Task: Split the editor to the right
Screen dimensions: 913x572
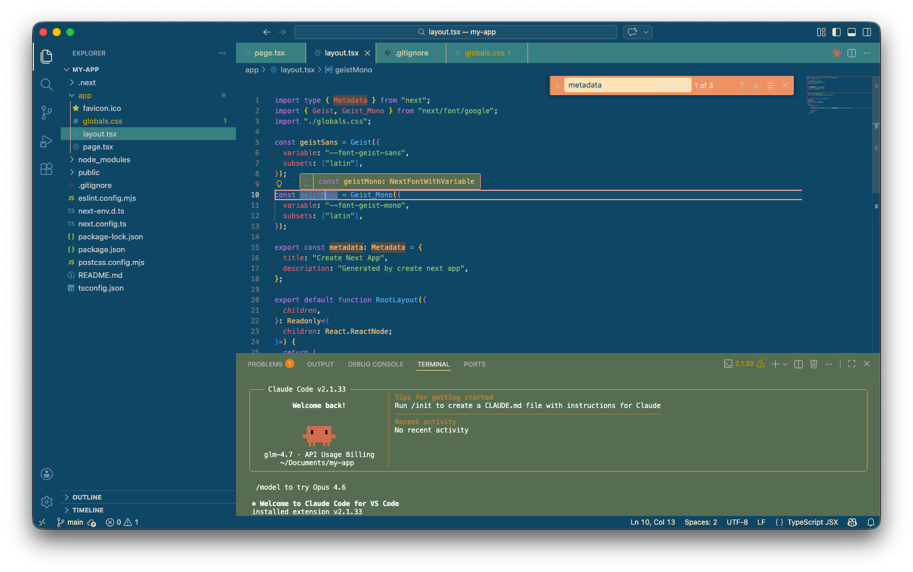Action: [852, 53]
